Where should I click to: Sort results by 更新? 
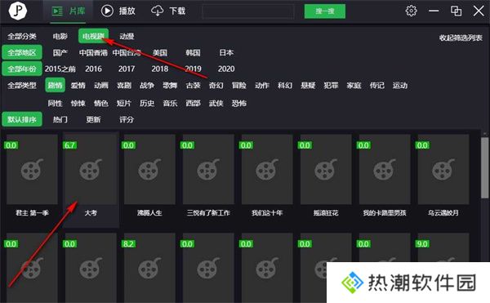pyautogui.click(x=93, y=119)
